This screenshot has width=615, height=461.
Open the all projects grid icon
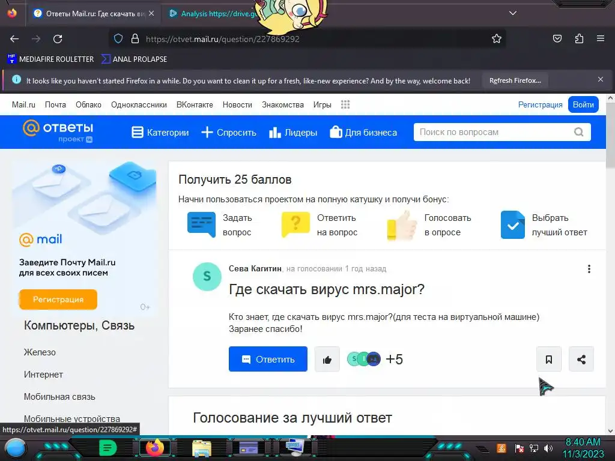[345, 104]
